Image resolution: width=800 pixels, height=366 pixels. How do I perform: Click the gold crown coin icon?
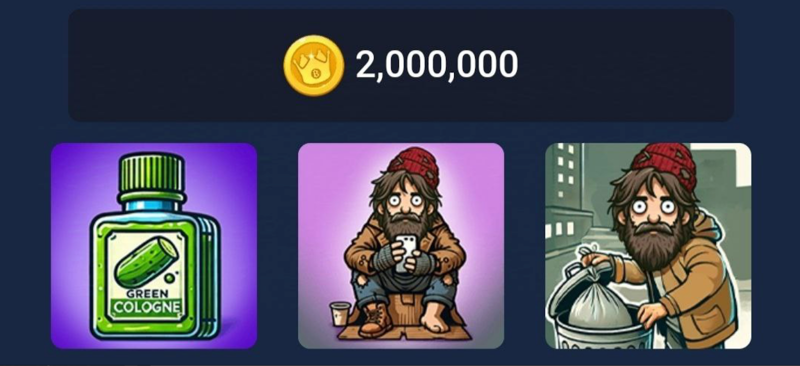tap(313, 65)
